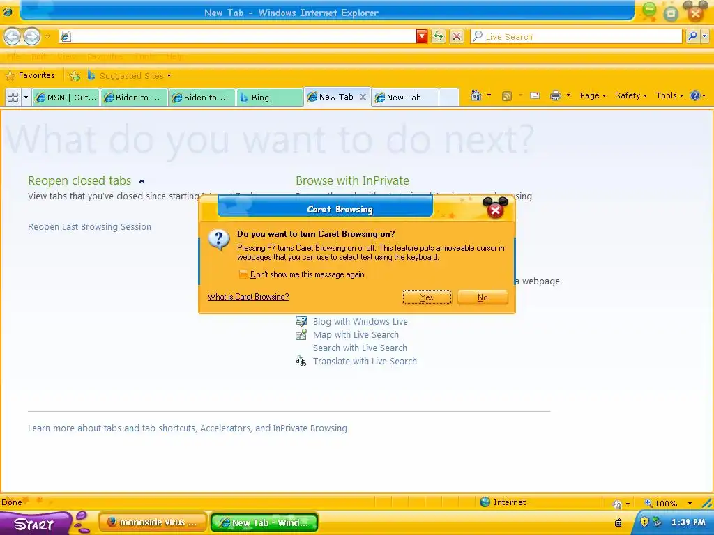
Task: Switch to the last New Tab
Action: (x=404, y=98)
